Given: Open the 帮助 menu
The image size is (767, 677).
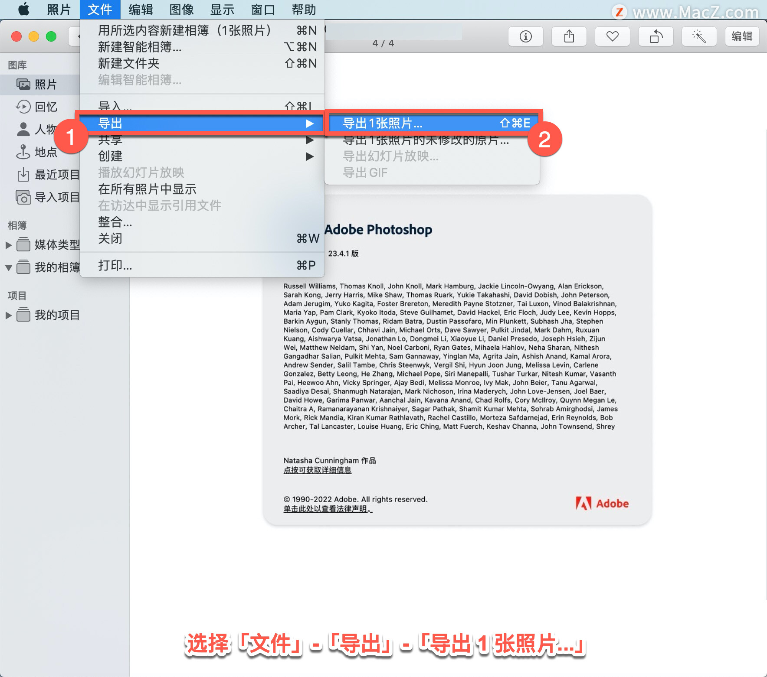Looking at the screenshot, I should [x=304, y=9].
